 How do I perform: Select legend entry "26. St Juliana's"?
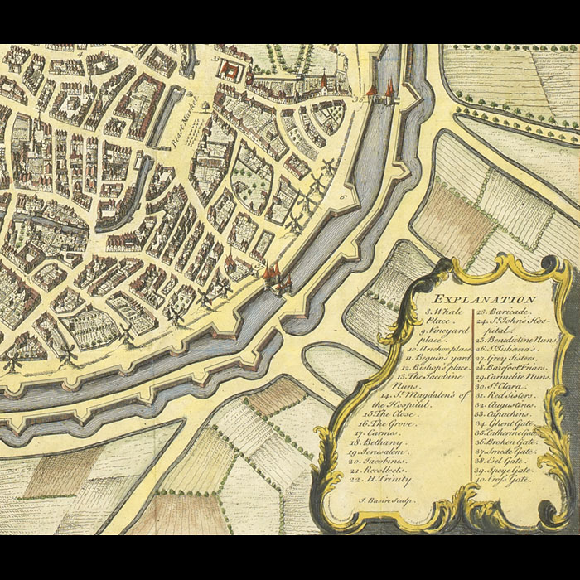(507, 349)
